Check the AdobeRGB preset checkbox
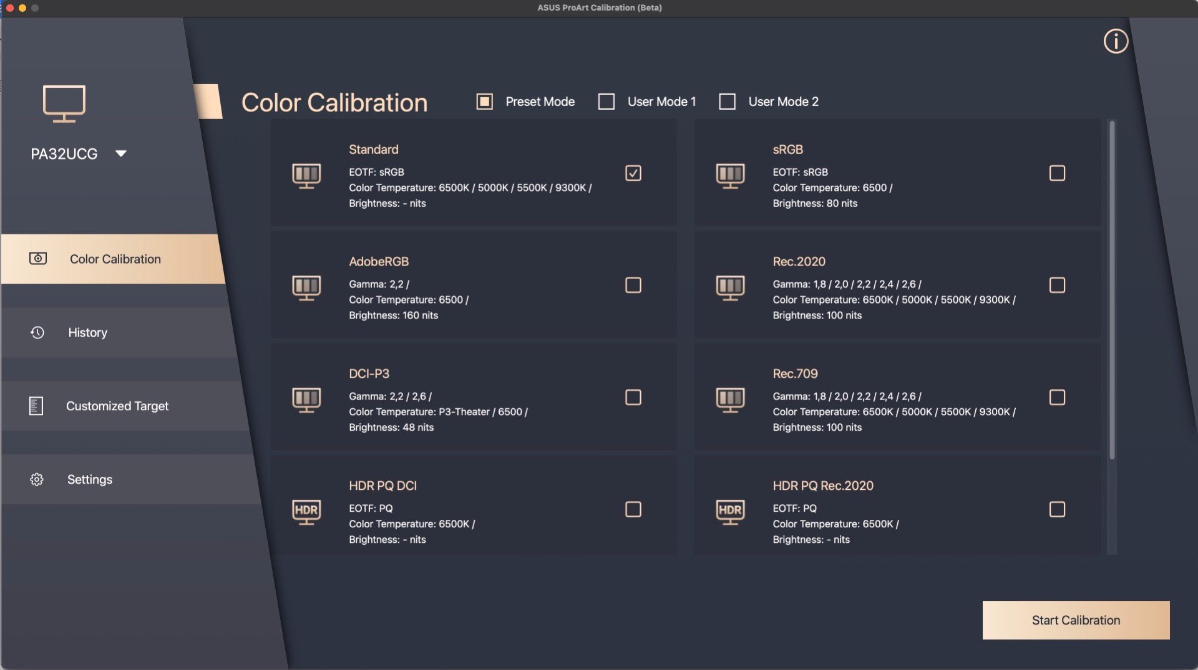The width and height of the screenshot is (1198, 670). point(633,285)
